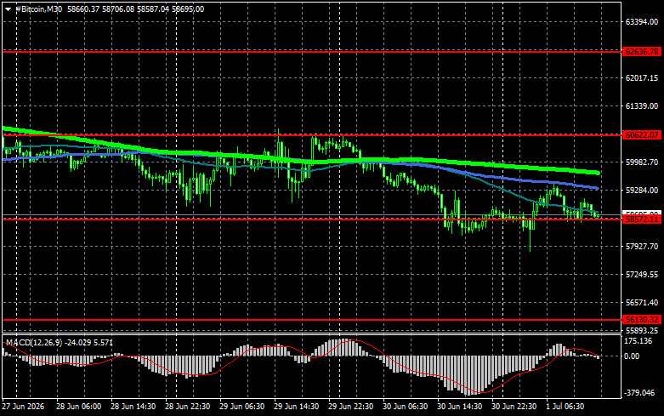
Task: Click the MACD(12,26,9) indicator label
Action: 35,342
